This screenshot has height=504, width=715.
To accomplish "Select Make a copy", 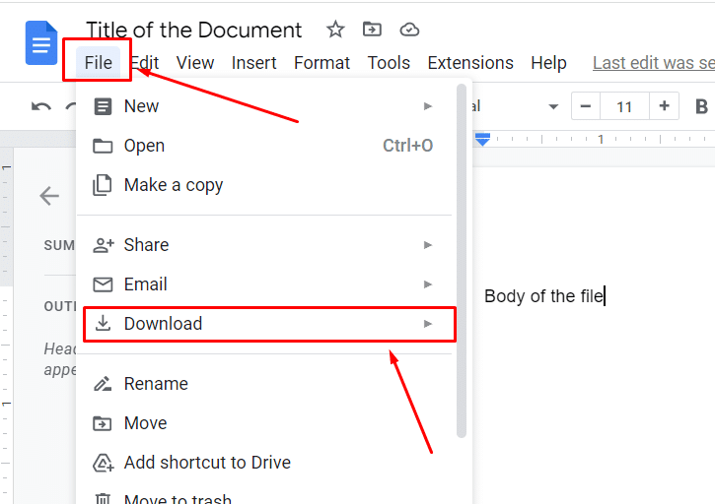I will click(266, 185).
